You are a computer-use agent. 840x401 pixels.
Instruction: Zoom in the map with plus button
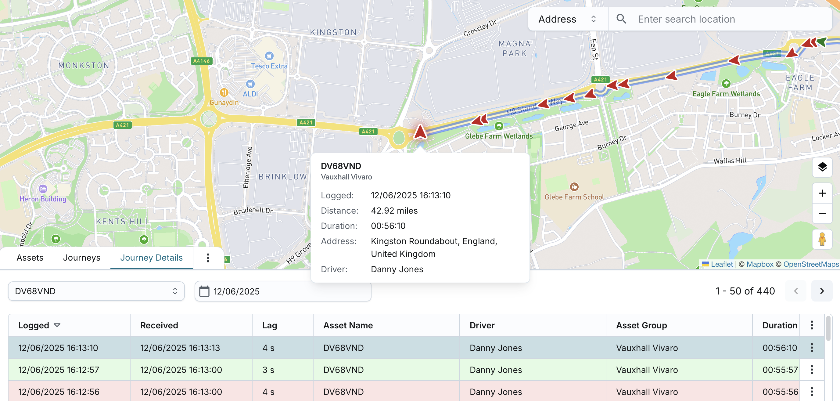coord(822,193)
